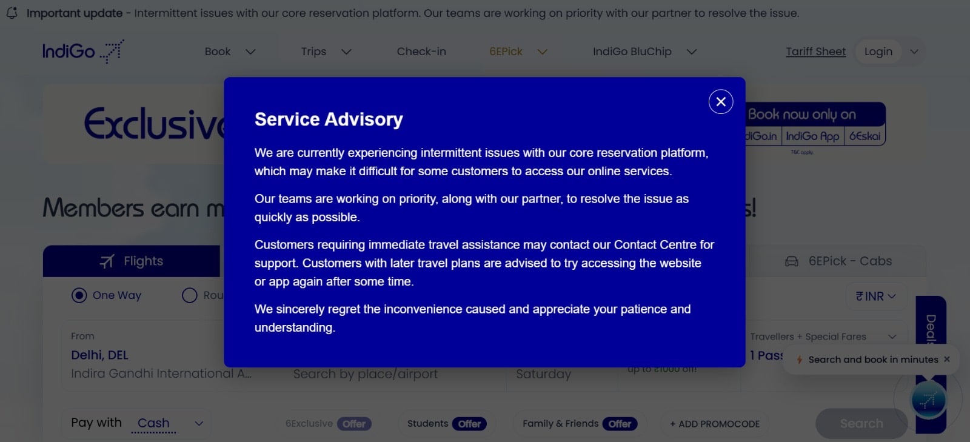Click the IndiGo logo

[83, 52]
